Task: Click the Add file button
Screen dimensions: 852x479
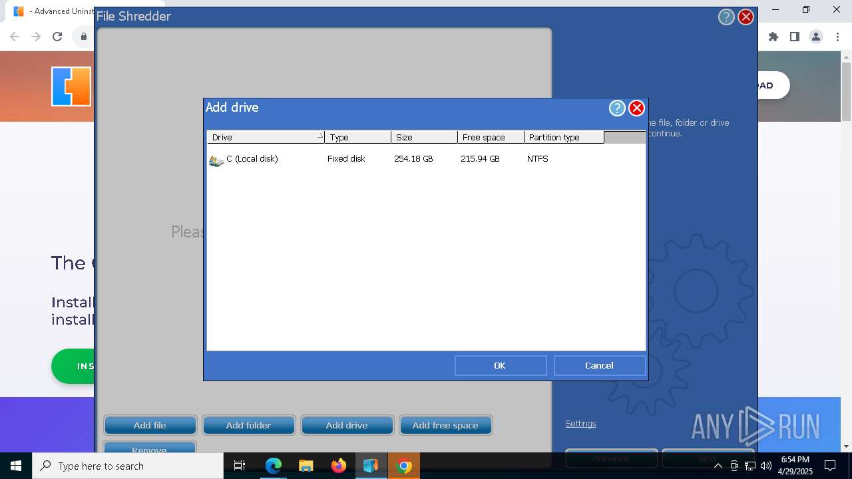Action: (150, 425)
